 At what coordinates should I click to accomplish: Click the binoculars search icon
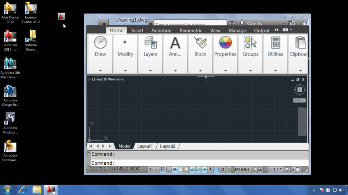click(232, 23)
